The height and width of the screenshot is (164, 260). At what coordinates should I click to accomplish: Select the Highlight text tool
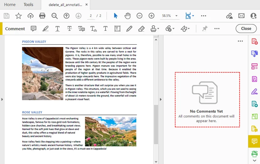coord(45,29)
